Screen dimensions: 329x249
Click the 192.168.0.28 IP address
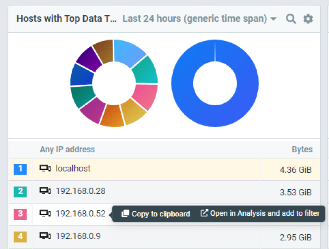[x=81, y=191]
